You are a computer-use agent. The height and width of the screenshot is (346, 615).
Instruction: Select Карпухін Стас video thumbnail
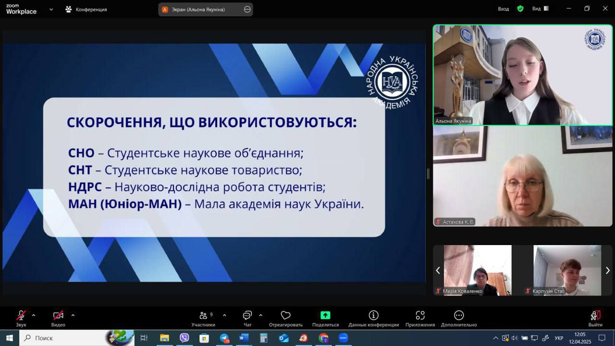567,270
